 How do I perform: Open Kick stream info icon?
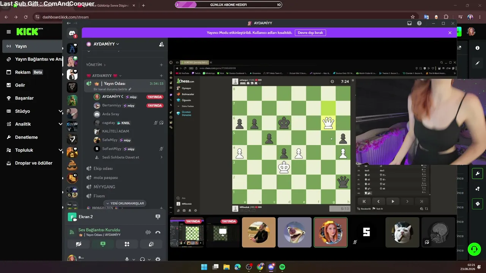pyautogui.click(x=478, y=48)
